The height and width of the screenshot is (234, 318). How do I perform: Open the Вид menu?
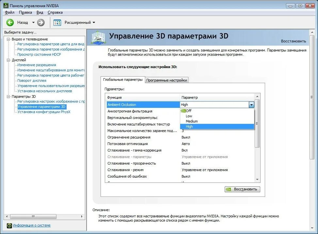(x=40, y=12)
